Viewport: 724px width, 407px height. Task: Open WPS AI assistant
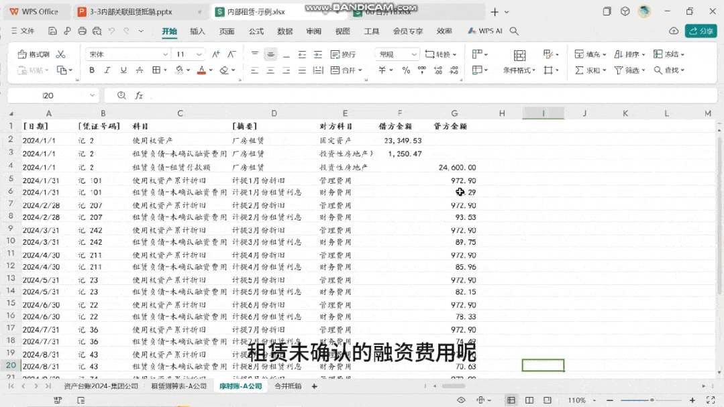pyautogui.click(x=485, y=31)
